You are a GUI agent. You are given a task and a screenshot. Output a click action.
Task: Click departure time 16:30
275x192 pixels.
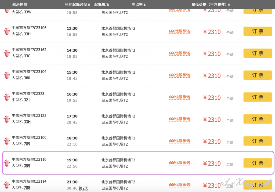point(72,94)
